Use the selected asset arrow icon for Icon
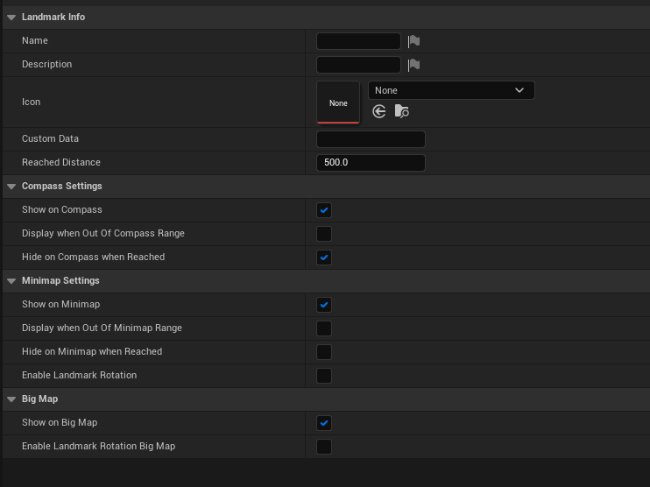This screenshot has height=487, width=650. (x=379, y=111)
